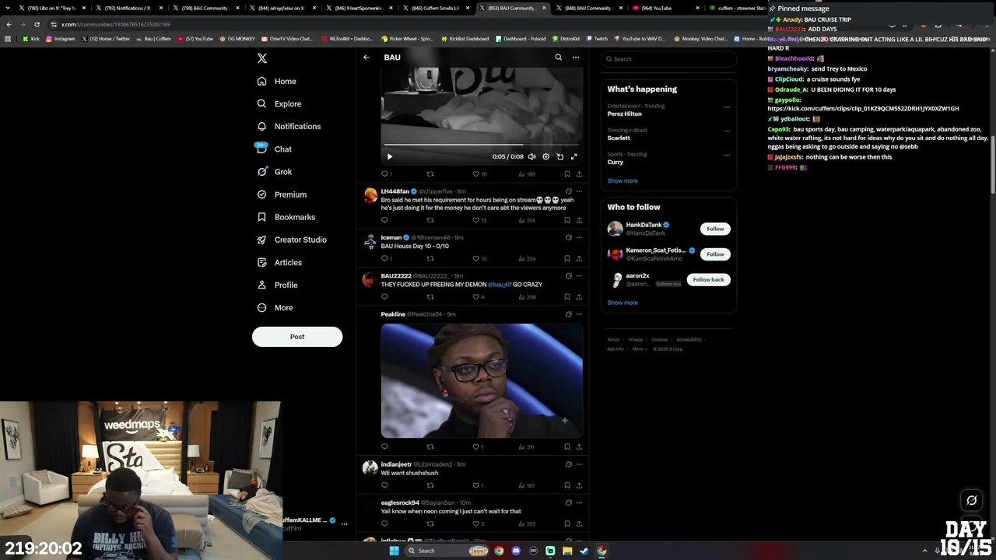Bookmark Iceman's post

click(566, 258)
